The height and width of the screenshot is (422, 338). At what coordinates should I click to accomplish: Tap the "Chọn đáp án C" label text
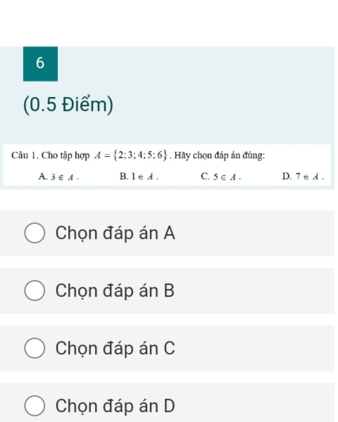pyautogui.click(x=115, y=348)
